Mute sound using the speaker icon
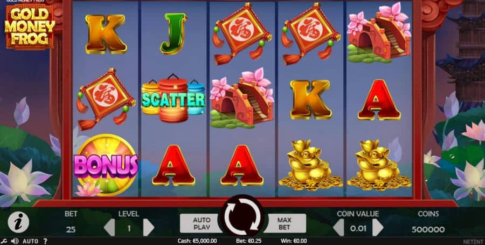This screenshot has width=485, height=245. click(x=14, y=241)
